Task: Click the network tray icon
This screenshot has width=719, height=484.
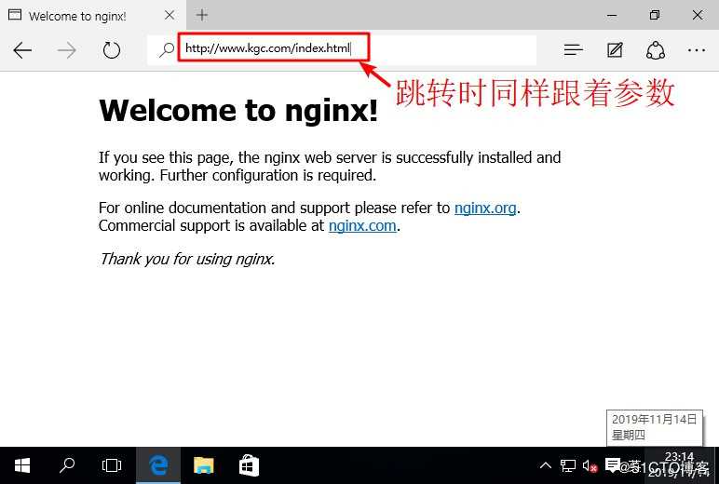Action: click(x=568, y=466)
